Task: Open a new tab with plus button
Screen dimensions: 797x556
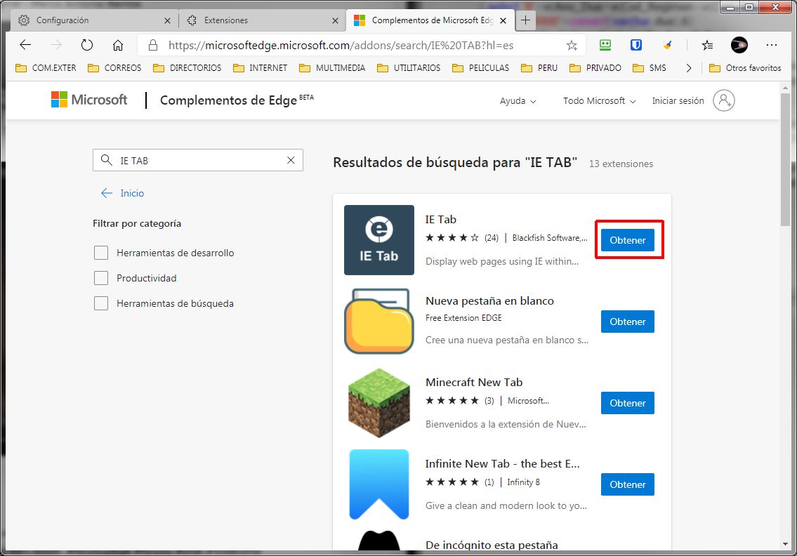Action: tap(525, 20)
